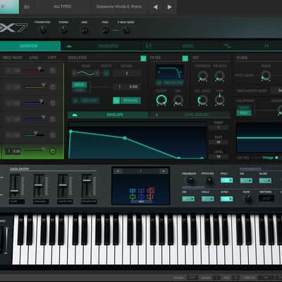Screen dimensions: 282x282
Task: Click the operator Feedback knob in Out section
Action: click(202, 77)
